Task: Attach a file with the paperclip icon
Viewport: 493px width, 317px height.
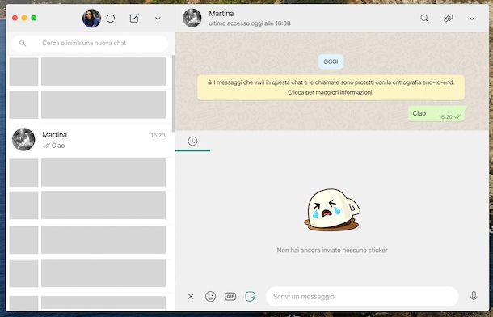Action: click(448, 19)
